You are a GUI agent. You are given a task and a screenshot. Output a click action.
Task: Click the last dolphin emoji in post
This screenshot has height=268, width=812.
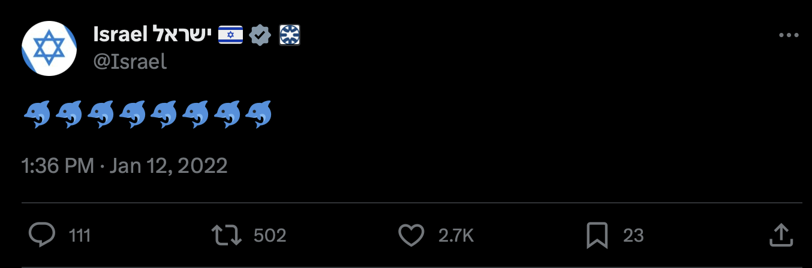(x=258, y=114)
